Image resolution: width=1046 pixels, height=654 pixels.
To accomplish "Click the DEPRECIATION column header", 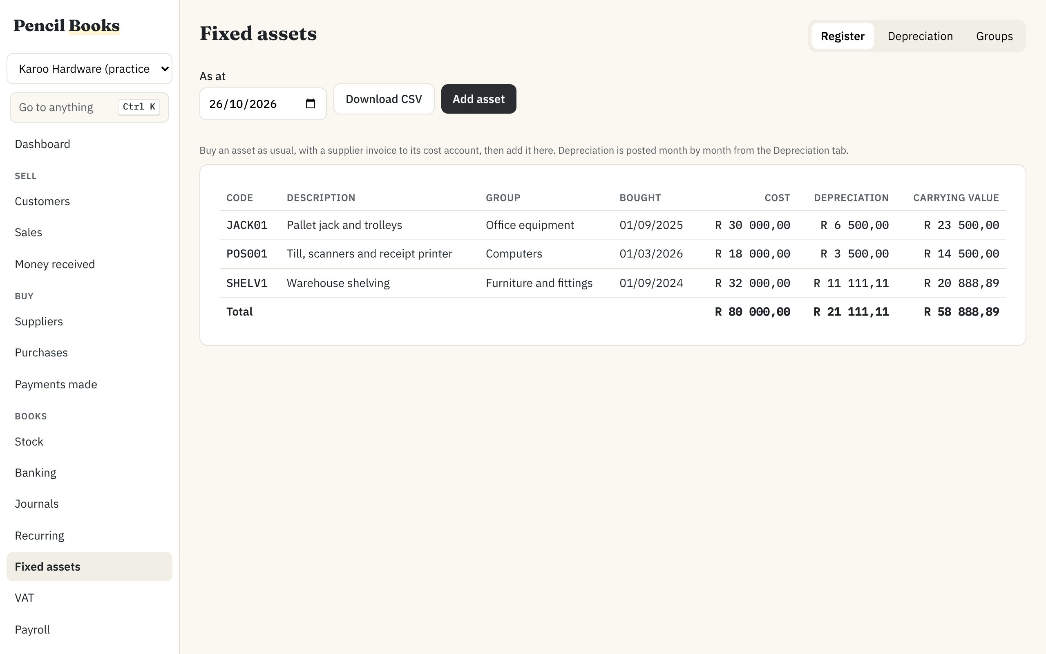I will 851,198.
